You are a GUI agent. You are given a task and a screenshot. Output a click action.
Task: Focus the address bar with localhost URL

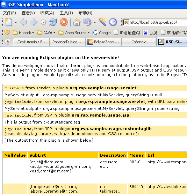tap(155, 22)
